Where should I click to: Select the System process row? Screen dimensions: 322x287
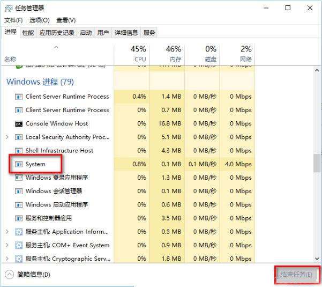coord(129,164)
